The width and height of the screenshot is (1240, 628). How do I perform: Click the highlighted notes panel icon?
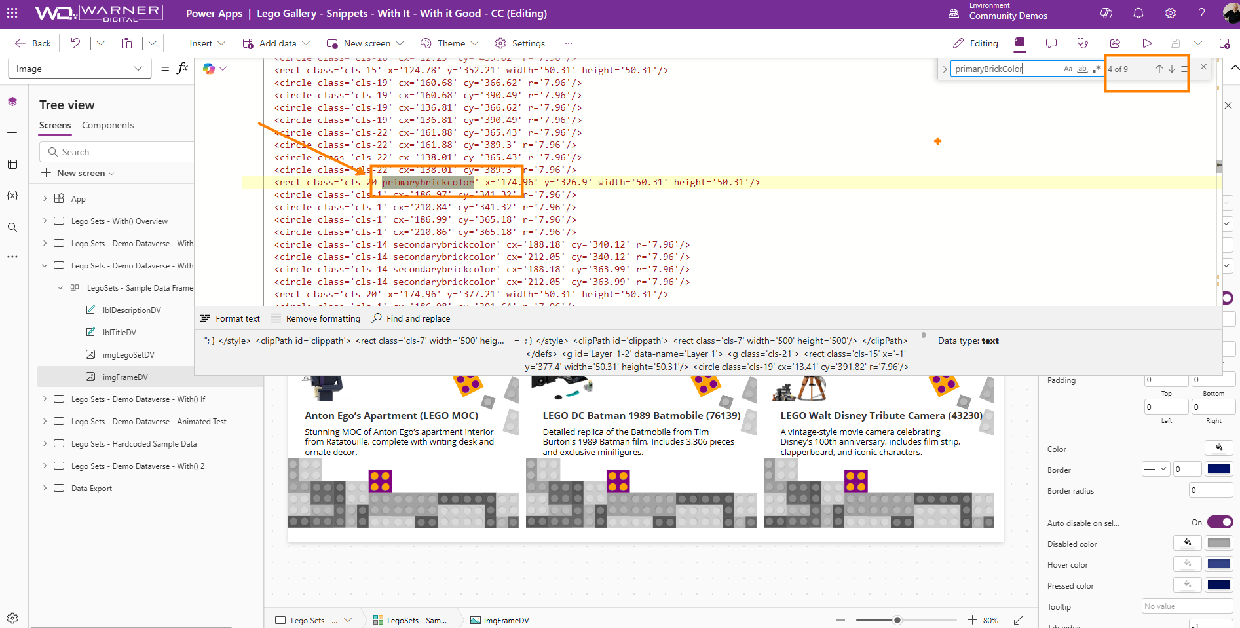pos(1020,43)
